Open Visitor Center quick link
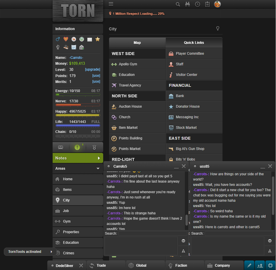The height and width of the screenshot is (270, 276). (x=194, y=75)
